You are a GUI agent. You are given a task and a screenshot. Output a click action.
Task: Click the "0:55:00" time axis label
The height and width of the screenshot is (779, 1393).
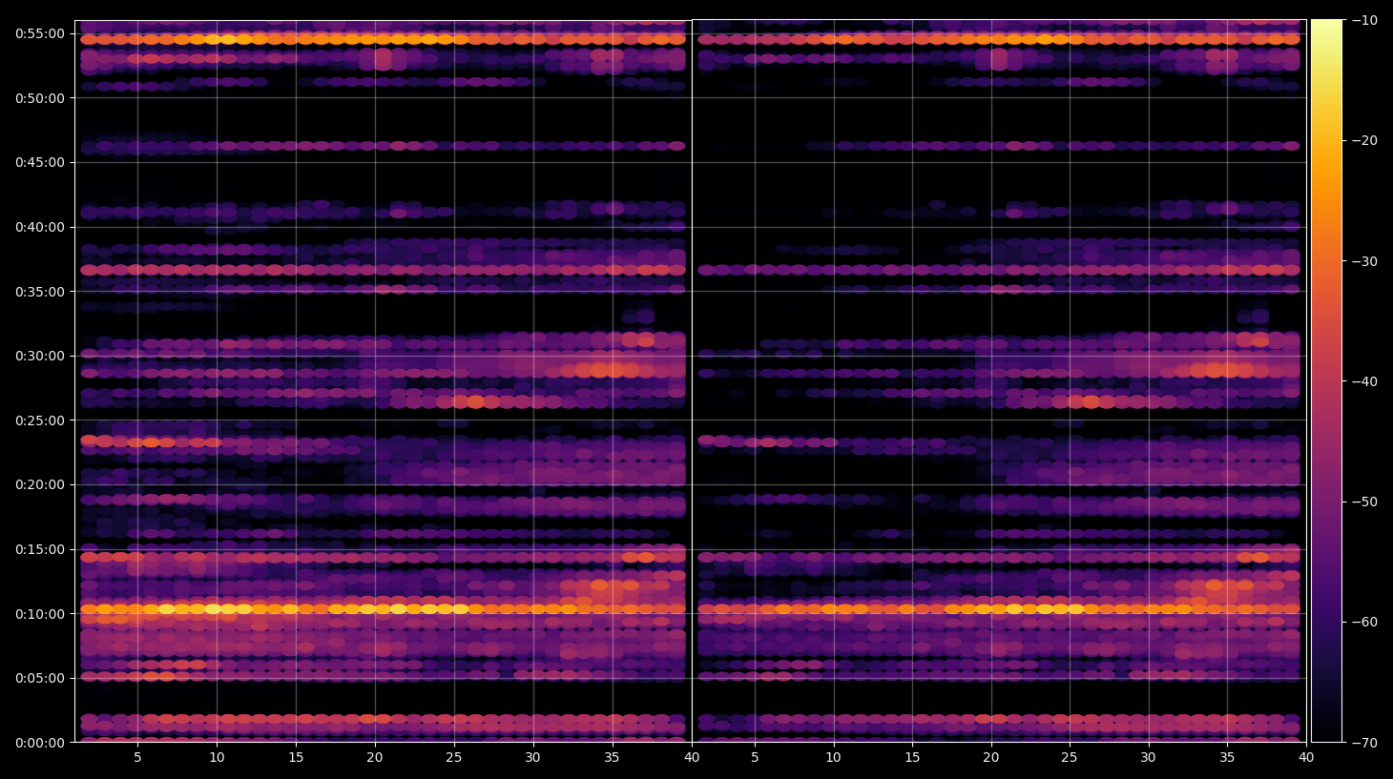[x=40, y=33]
